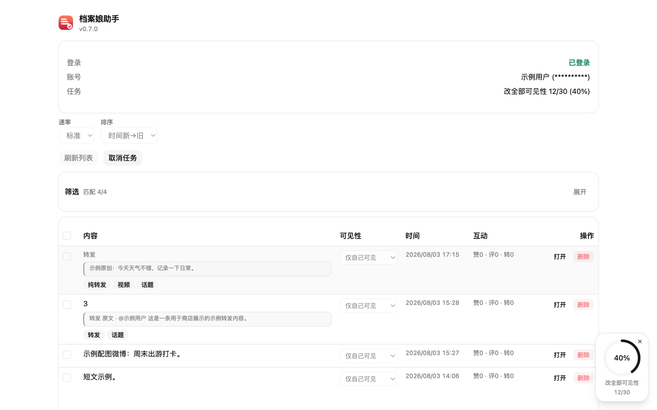The image size is (657, 410).
Task: Click the 取消任务 button
Action: 123,158
